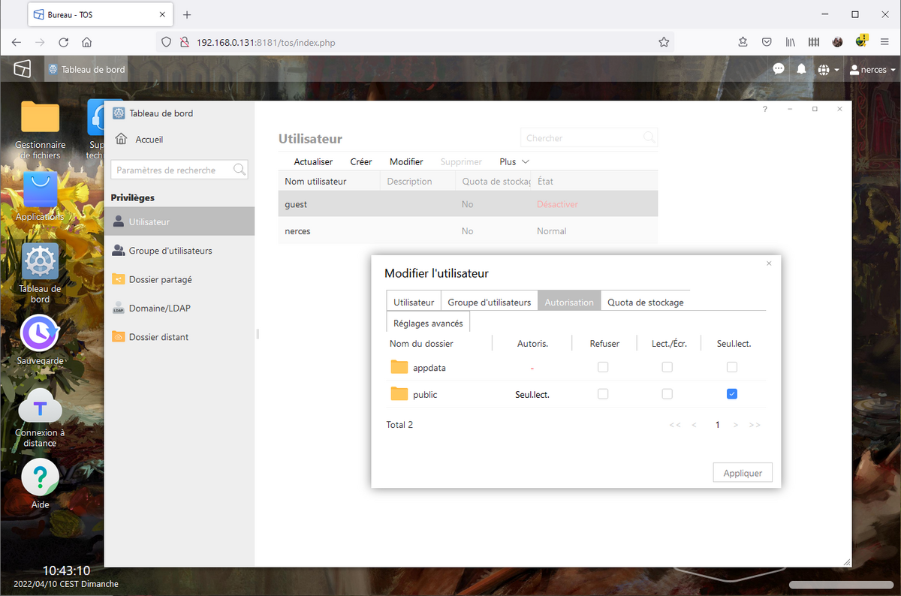Image resolution: width=901 pixels, height=596 pixels.
Task: Expand the Plus dropdown in user toolbar
Action: tap(514, 161)
